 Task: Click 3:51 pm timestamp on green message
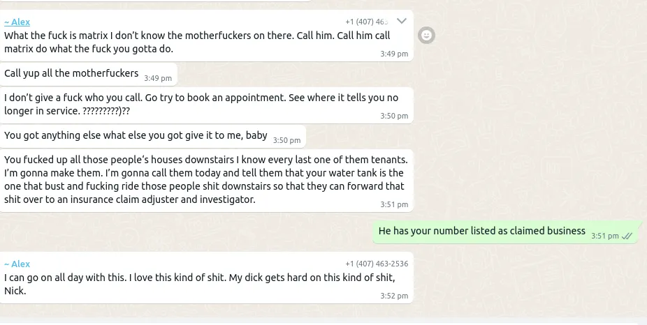coord(604,236)
